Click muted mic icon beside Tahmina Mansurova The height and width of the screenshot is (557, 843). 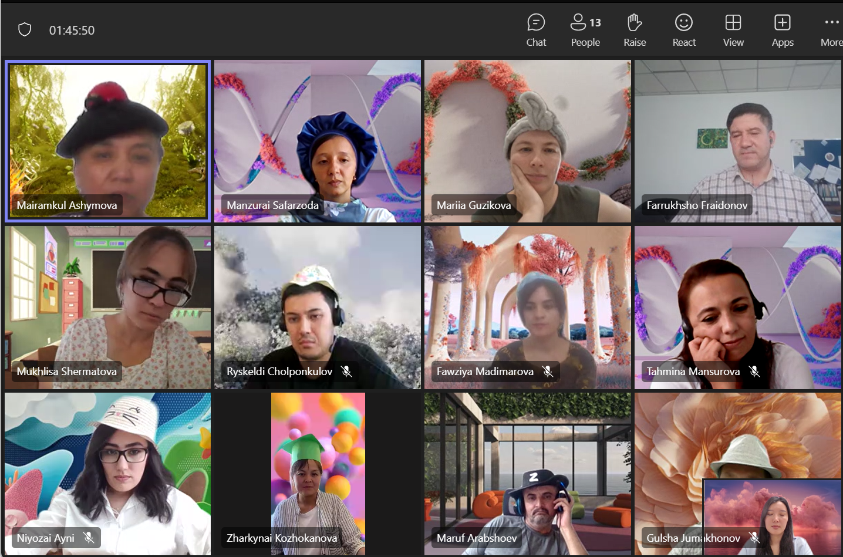point(754,372)
